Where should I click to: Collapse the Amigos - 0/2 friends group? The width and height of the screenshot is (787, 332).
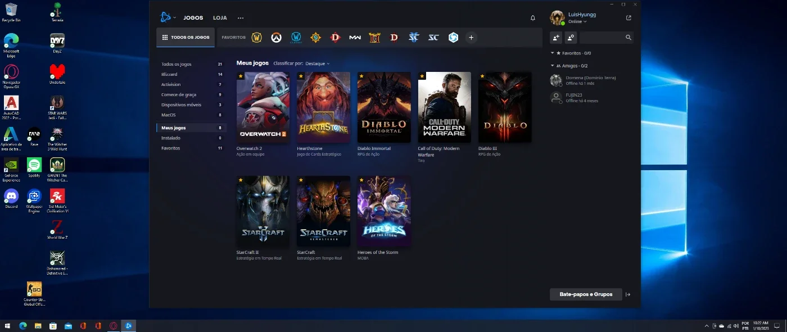(553, 66)
